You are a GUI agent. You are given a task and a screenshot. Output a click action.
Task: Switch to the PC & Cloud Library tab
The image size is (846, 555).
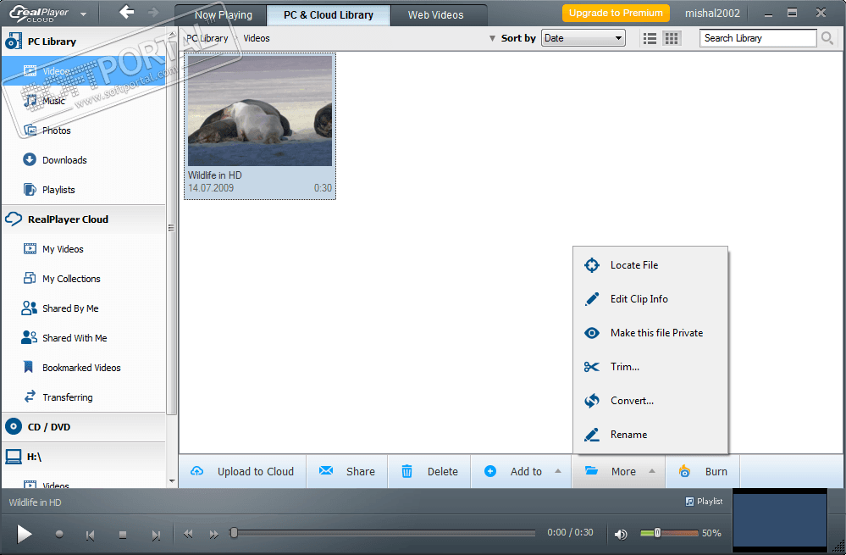[328, 15]
